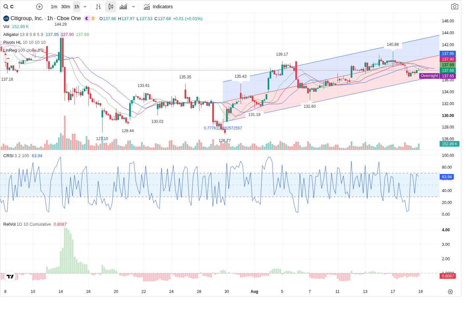Click the blue 137.95 price label
The height and width of the screenshot is (313, 468).
coord(448,54)
